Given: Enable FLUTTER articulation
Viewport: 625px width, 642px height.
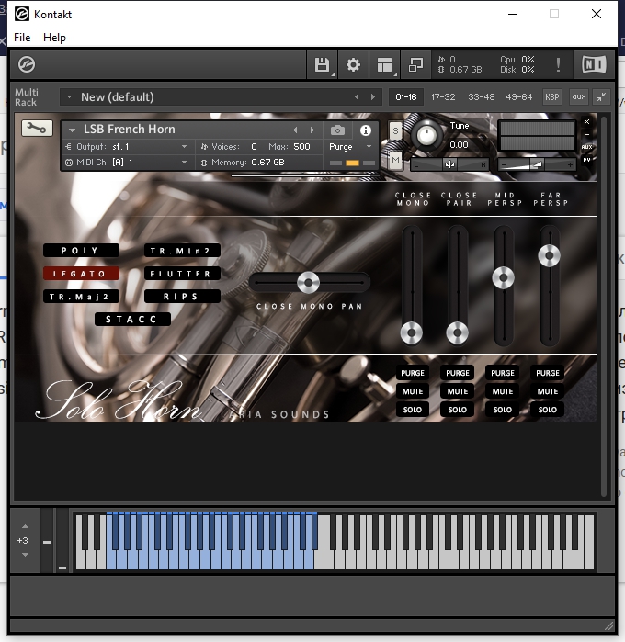Looking at the screenshot, I should (x=182, y=274).
